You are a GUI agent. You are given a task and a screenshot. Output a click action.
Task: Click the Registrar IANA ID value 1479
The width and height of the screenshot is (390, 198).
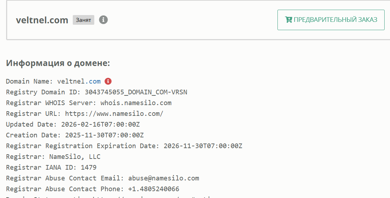coord(89,168)
